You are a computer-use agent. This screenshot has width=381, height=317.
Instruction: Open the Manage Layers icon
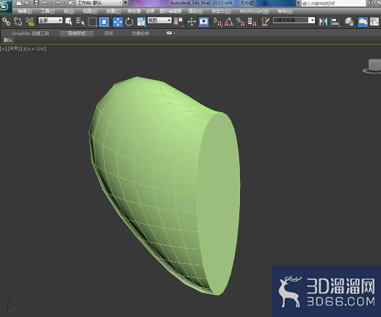tap(349, 22)
